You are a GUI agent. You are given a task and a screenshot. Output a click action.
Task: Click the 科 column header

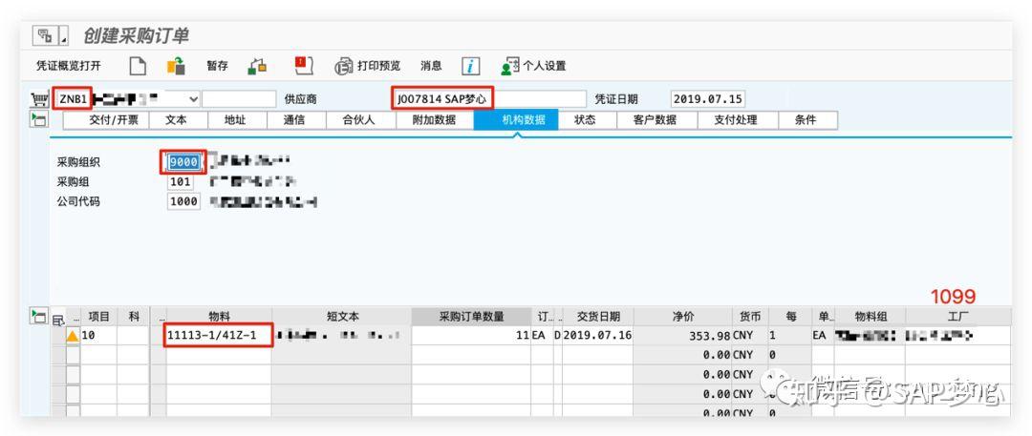pyautogui.click(x=135, y=317)
